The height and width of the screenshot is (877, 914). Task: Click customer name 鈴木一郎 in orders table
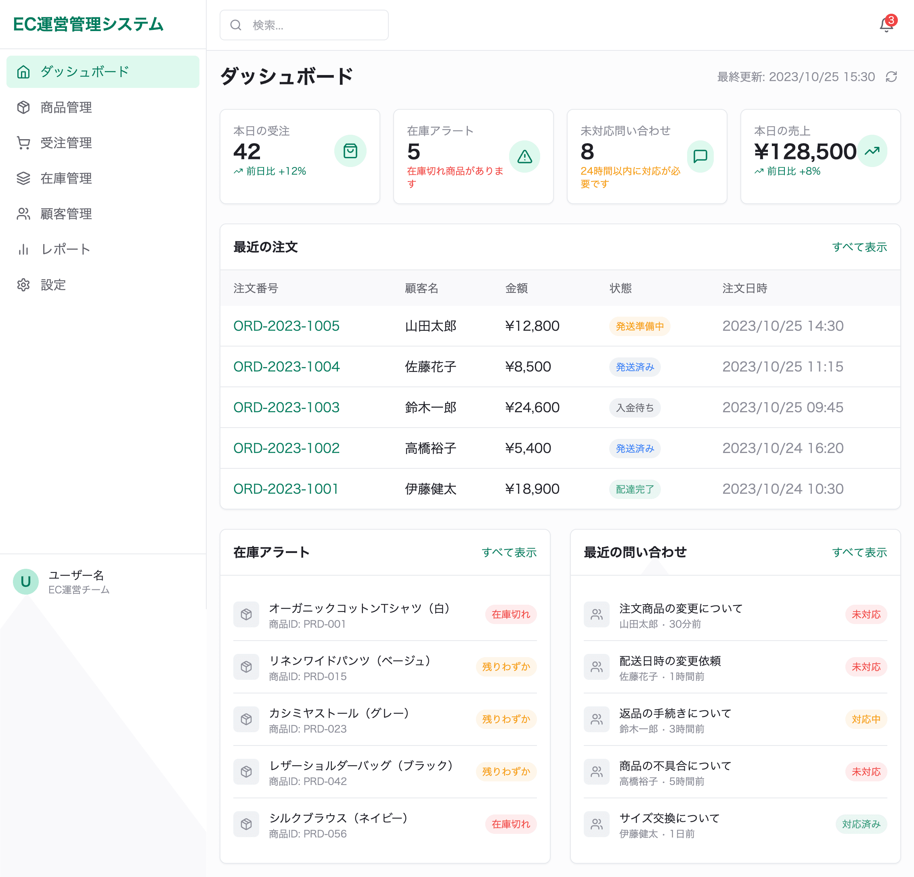[x=430, y=407]
